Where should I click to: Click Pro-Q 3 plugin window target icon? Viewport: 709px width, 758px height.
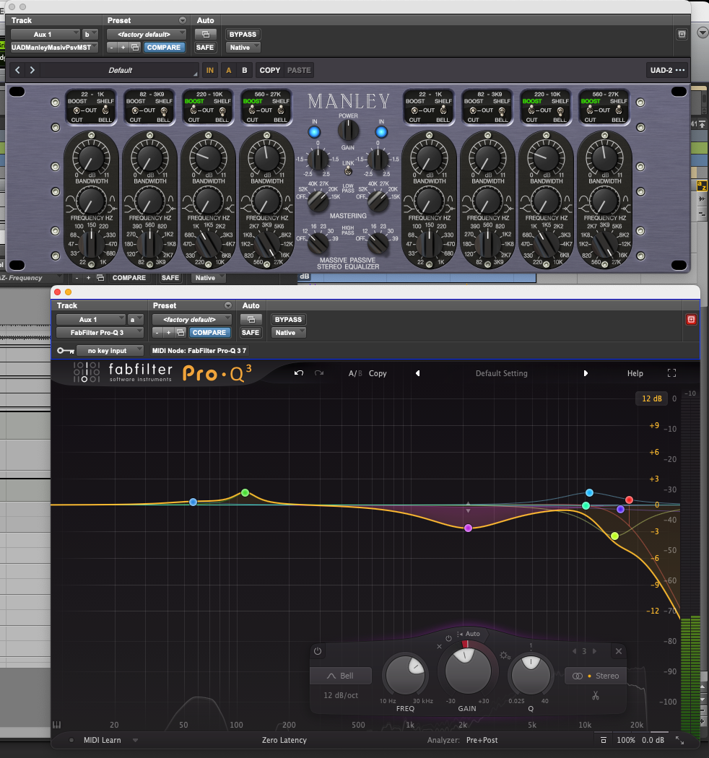coord(691,320)
